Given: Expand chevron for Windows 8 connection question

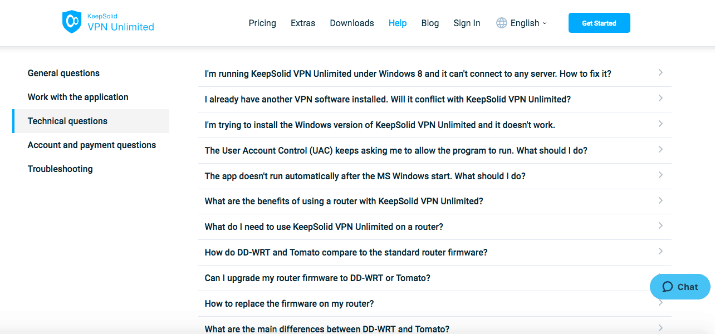Looking at the screenshot, I should click(x=660, y=72).
